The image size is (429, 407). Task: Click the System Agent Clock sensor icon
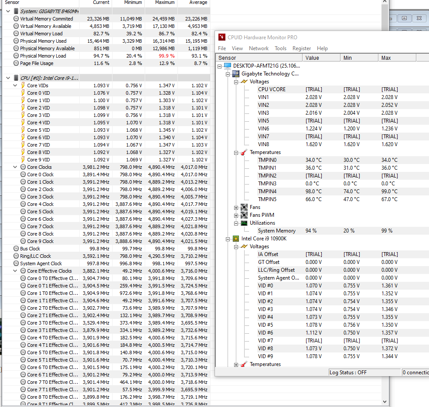tap(16, 263)
